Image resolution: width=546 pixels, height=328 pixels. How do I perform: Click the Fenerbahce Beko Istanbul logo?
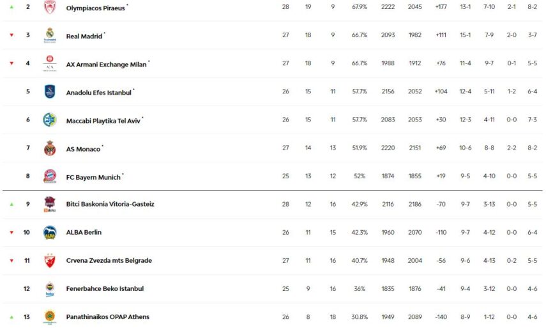50,289
